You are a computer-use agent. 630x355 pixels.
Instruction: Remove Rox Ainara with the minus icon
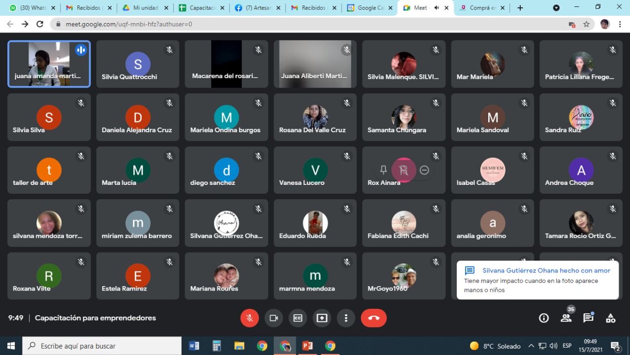[x=424, y=170]
